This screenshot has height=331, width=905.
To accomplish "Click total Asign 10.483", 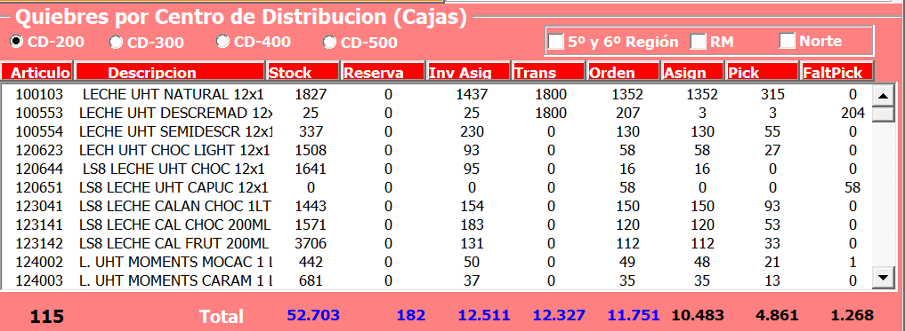I will pyautogui.click(x=698, y=315).
